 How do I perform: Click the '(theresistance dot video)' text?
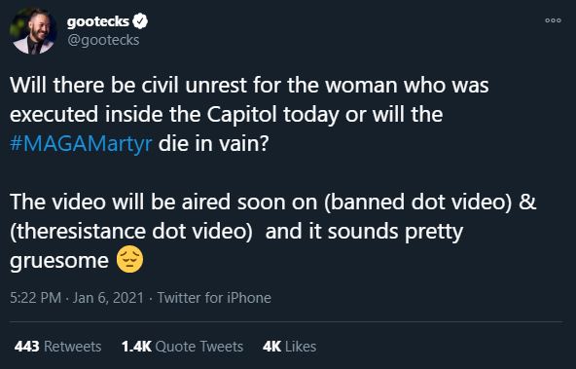click(x=131, y=232)
